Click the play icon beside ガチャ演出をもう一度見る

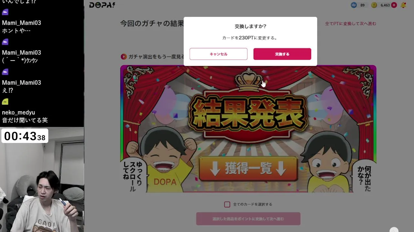[124, 57]
